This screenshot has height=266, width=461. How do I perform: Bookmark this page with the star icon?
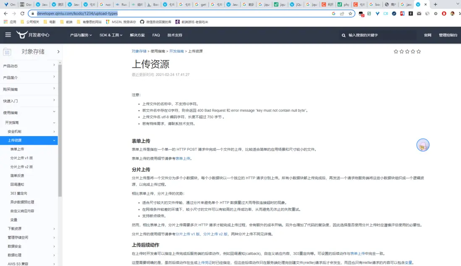350,13
